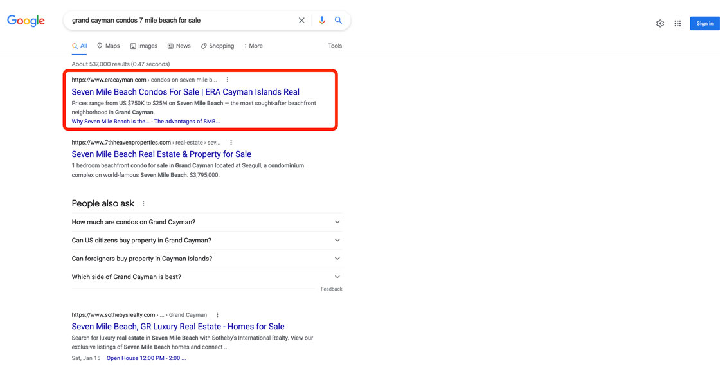
Task: Expand 'Can US citizens buy property in Grand Cayman?'
Action: [x=206, y=241]
